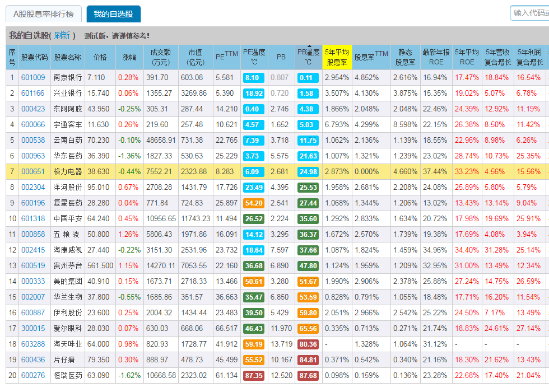
Task: Sort the table by 涨幅 header
Action: (129, 57)
